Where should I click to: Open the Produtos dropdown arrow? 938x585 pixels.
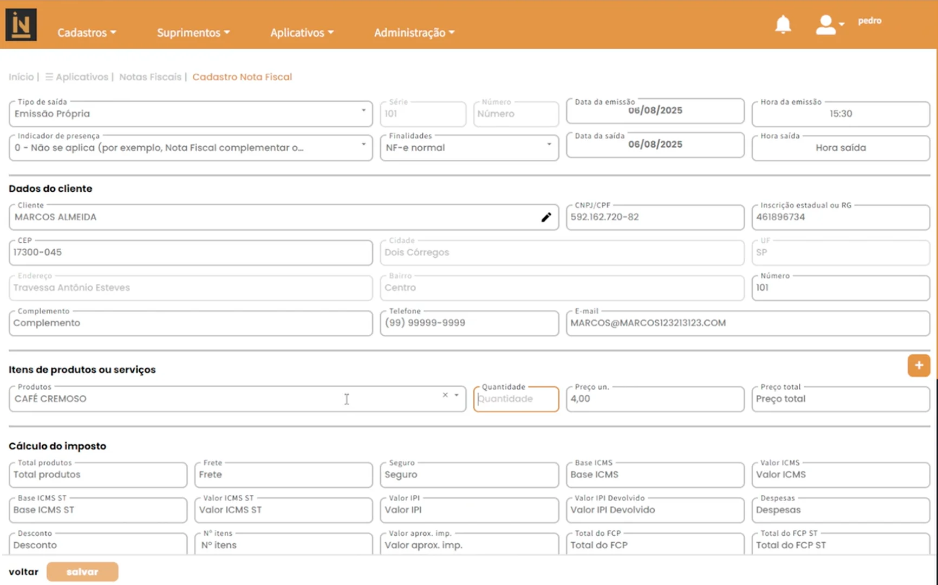(x=457, y=395)
